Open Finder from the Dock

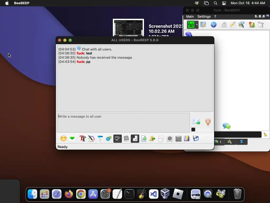tap(32, 194)
